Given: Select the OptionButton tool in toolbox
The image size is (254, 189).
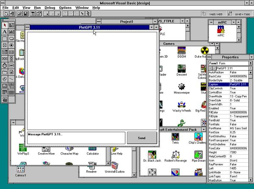Looking at the screenshot, I should click(11, 45).
